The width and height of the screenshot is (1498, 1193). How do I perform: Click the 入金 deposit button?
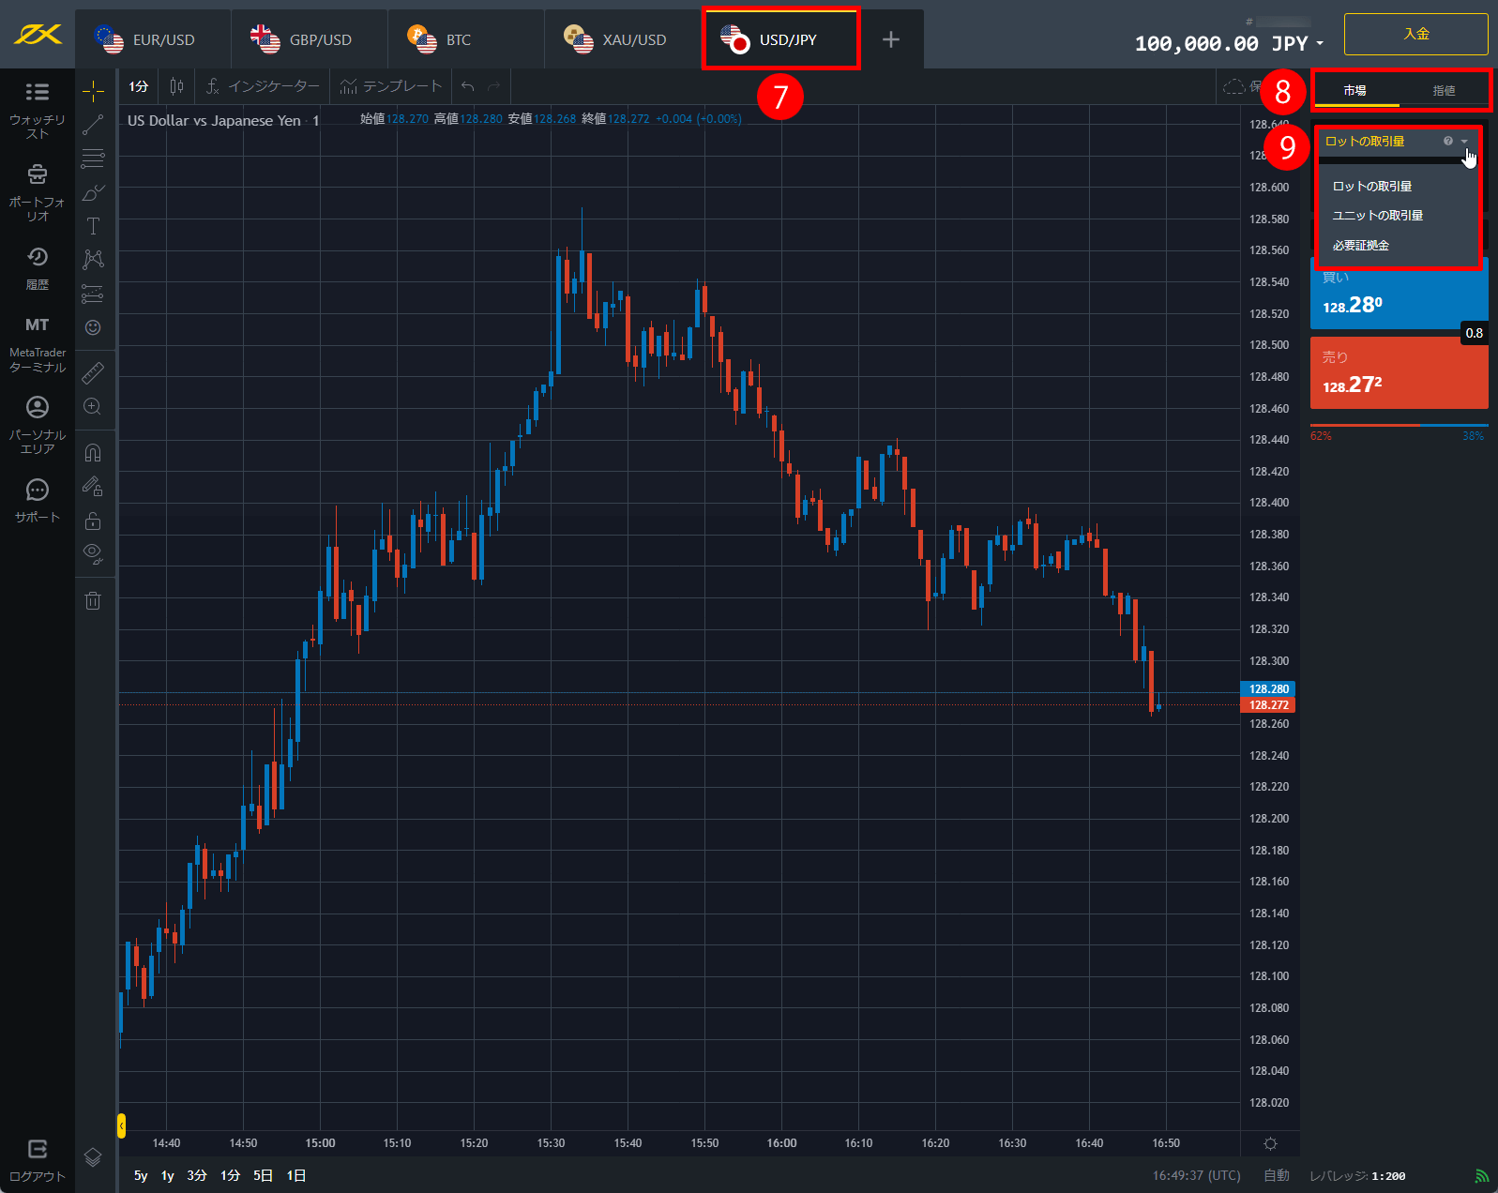pyautogui.click(x=1415, y=34)
